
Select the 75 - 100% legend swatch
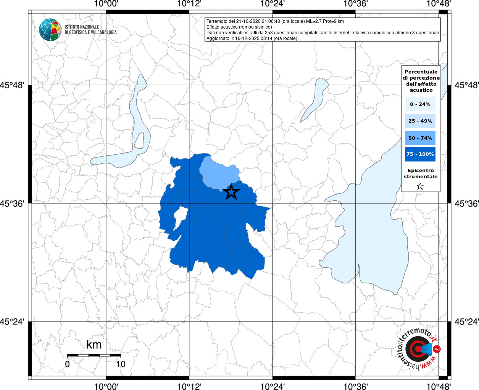[x=420, y=154]
